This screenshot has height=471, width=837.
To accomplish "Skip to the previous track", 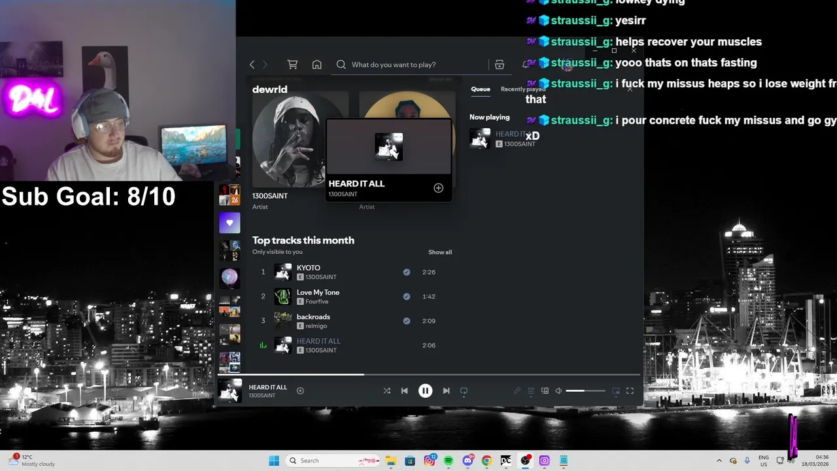I will point(404,391).
